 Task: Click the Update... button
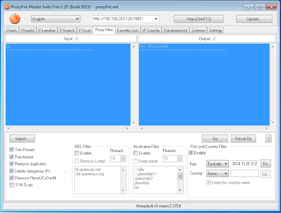(x=254, y=19)
